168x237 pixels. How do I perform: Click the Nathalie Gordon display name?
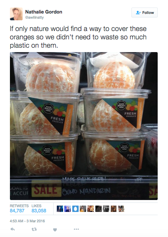point(44,12)
